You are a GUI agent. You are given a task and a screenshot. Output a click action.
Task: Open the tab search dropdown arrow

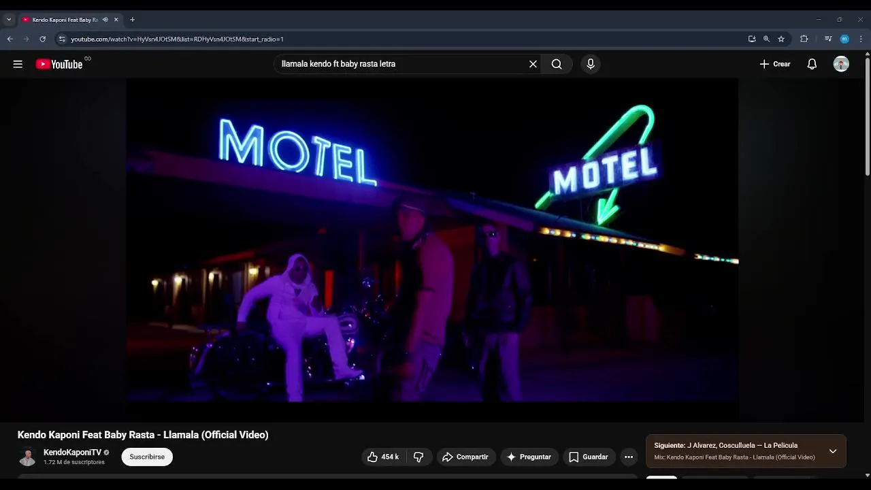point(9,20)
